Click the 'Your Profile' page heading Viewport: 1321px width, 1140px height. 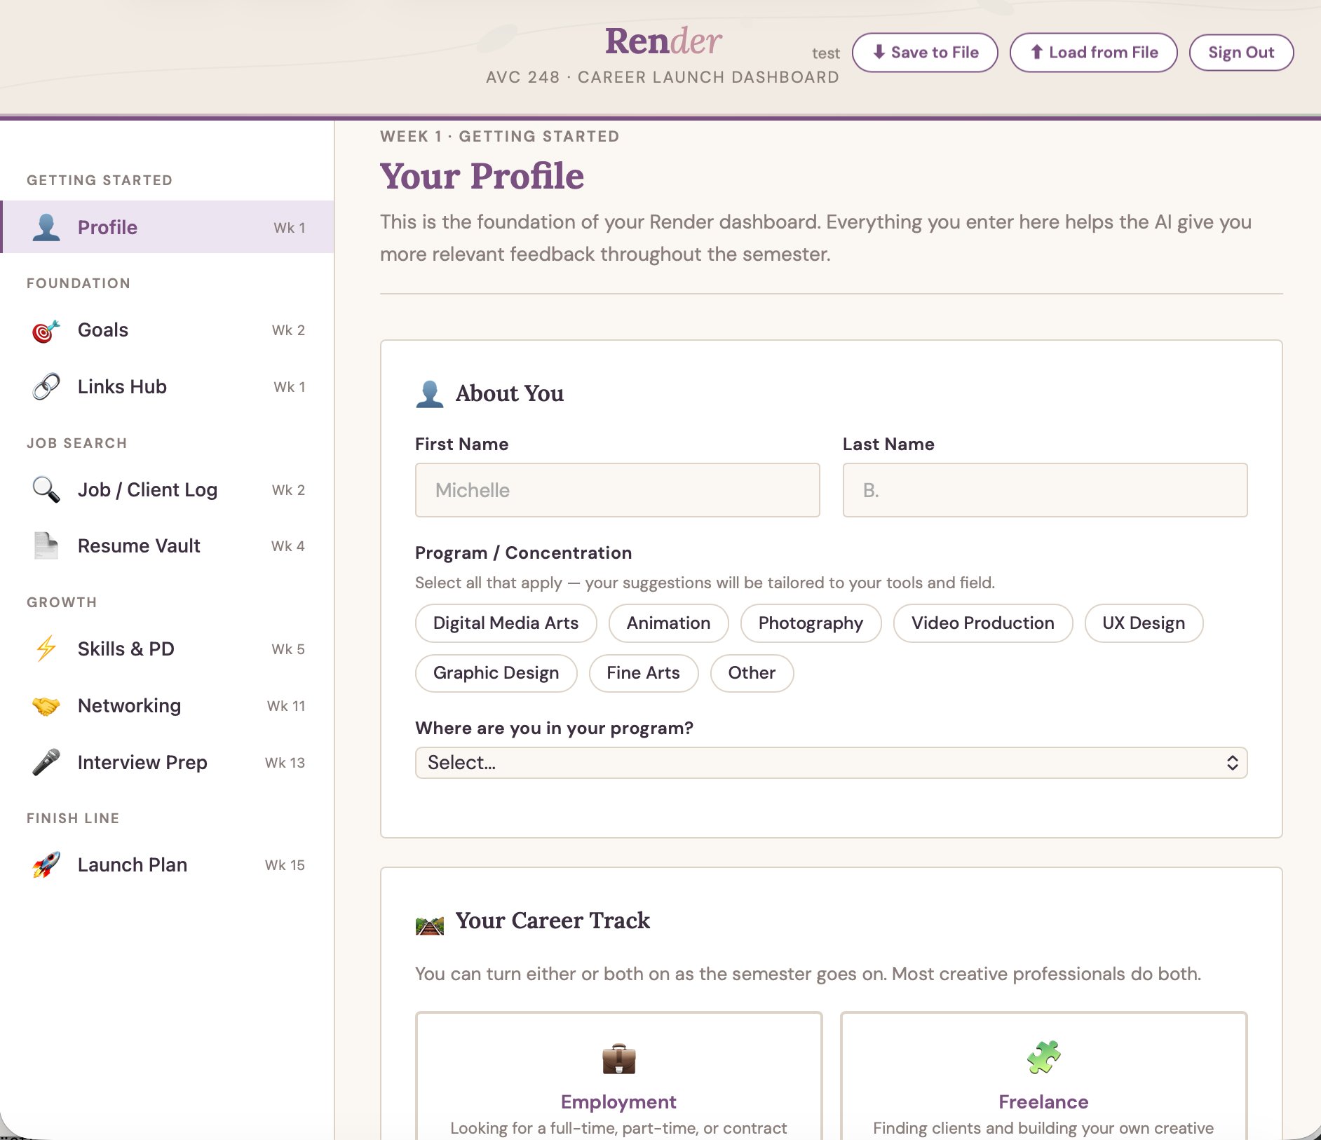pyautogui.click(x=482, y=176)
